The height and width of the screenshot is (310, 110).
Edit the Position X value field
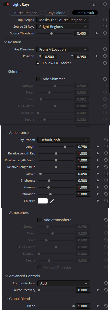click(50, 57)
